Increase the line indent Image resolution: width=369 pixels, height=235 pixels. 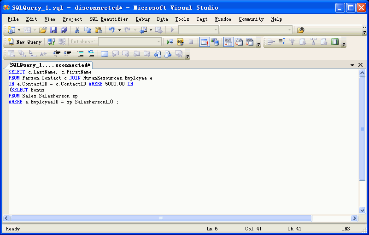[67, 54]
